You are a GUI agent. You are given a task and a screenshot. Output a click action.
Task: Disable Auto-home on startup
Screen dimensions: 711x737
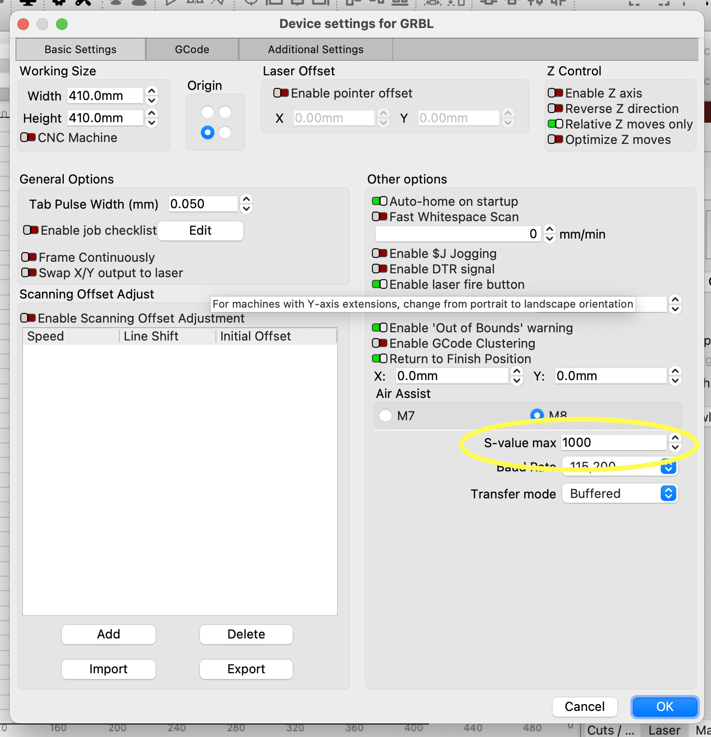(380, 201)
